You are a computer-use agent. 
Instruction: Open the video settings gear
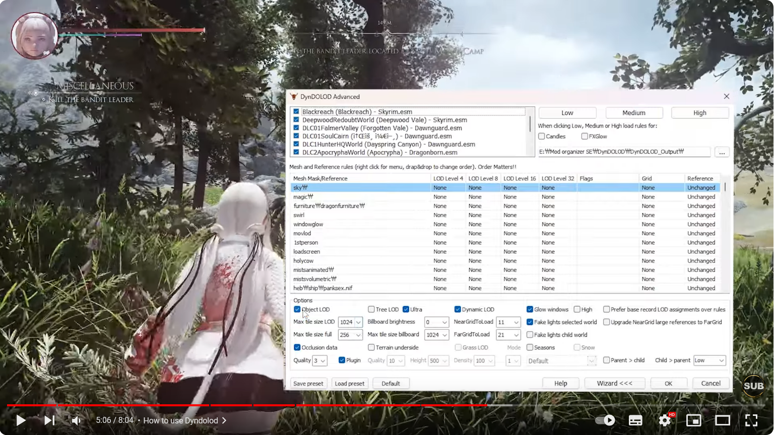665,420
